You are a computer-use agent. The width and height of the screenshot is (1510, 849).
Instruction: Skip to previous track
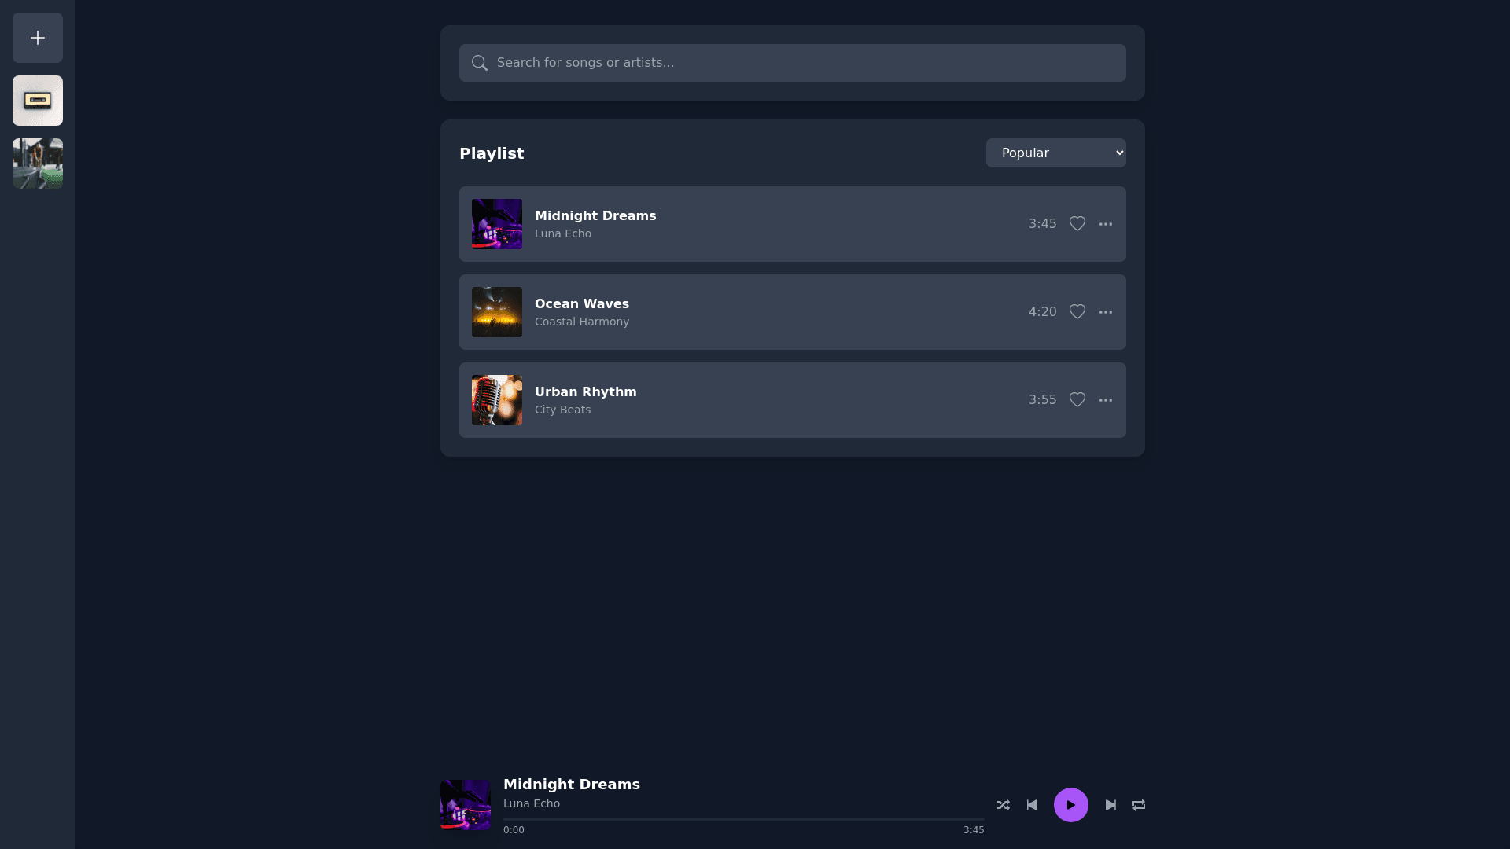(1032, 805)
